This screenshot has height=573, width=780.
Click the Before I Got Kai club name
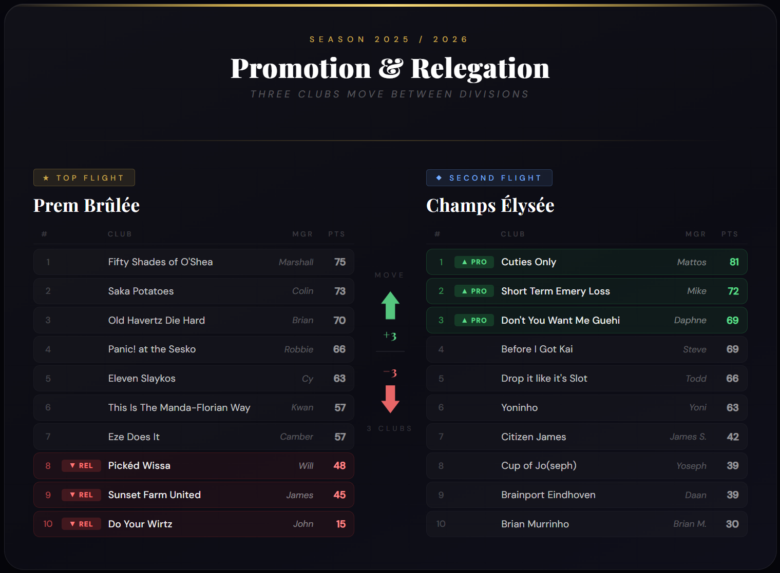pyautogui.click(x=537, y=349)
